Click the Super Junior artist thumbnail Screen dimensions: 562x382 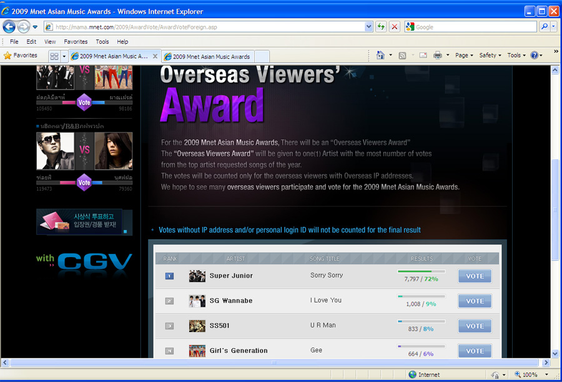pyautogui.click(x=197, y=276)
